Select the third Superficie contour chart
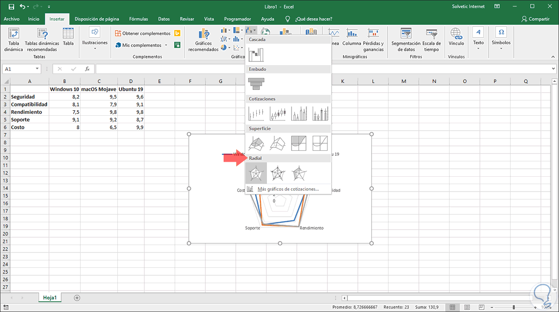 [299, 143]
